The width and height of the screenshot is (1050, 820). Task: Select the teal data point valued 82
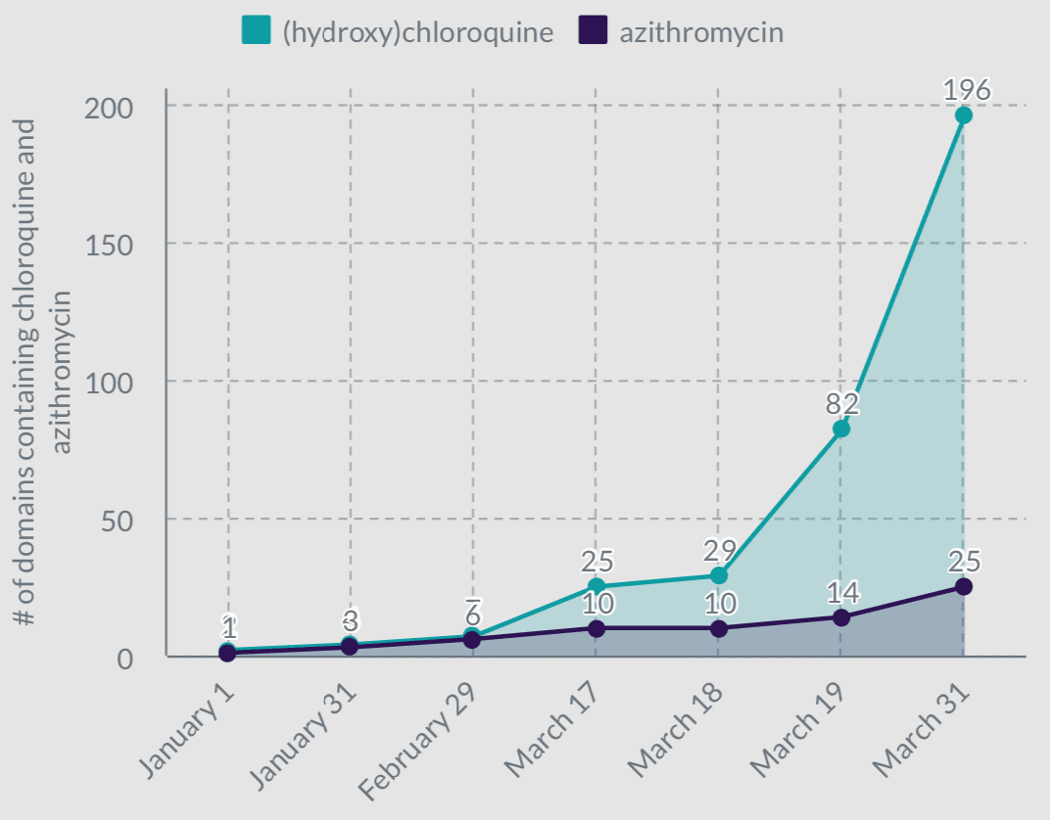(841, 429)
